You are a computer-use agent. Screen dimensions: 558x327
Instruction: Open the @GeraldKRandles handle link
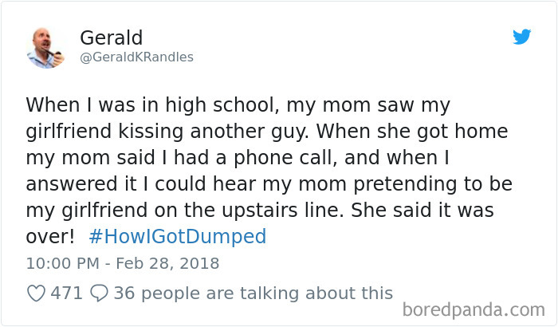click(x=136, y=57)
